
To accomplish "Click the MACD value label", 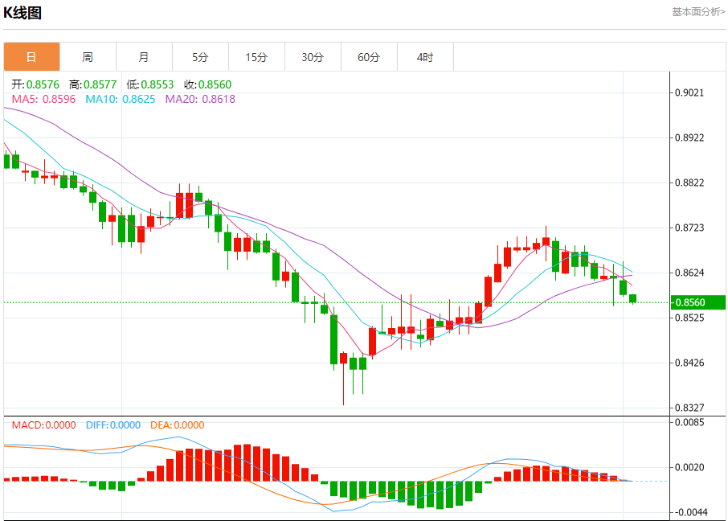I will point(43,425).
